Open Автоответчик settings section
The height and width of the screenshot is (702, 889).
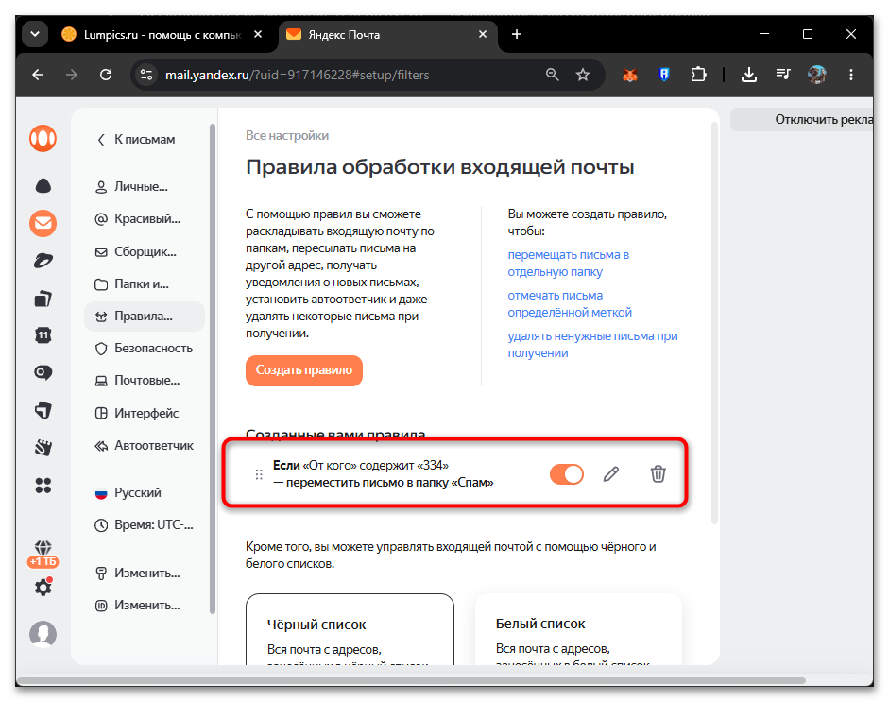tap(145, 446)
